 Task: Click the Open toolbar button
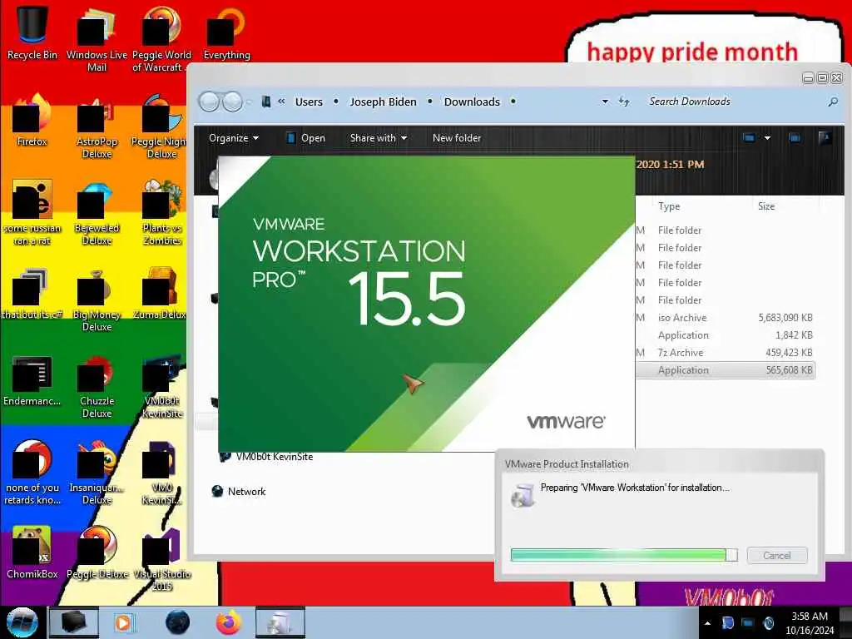point(306,138)
